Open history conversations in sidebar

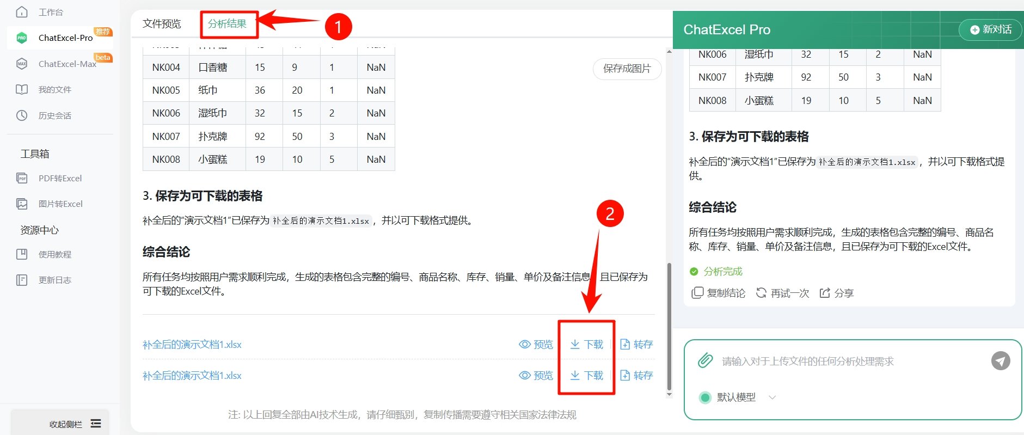tap(54, 115)
